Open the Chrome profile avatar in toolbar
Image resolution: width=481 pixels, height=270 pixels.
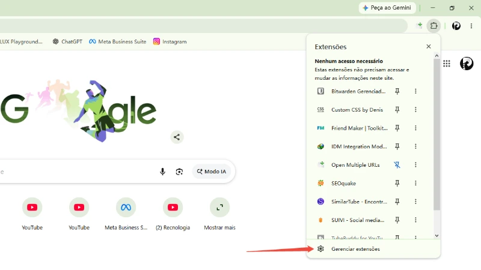[456, 26]
